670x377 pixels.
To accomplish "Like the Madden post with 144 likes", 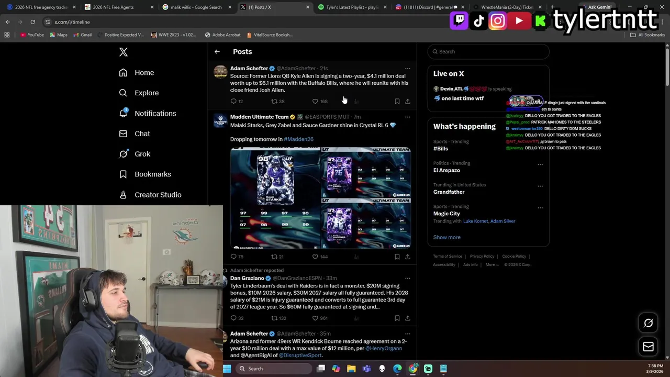I will click(x=320, y=257).
